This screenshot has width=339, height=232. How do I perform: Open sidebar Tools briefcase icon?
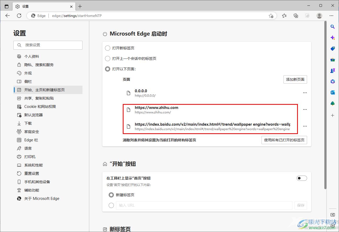coord(333,60)
